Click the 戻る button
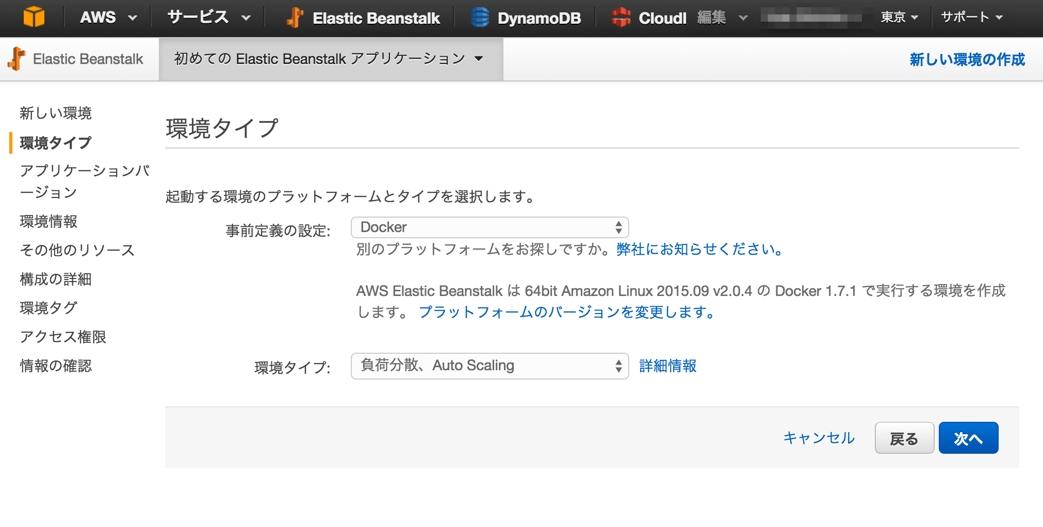The height and width of the screenshot is (527, 1043). [904, 438]
